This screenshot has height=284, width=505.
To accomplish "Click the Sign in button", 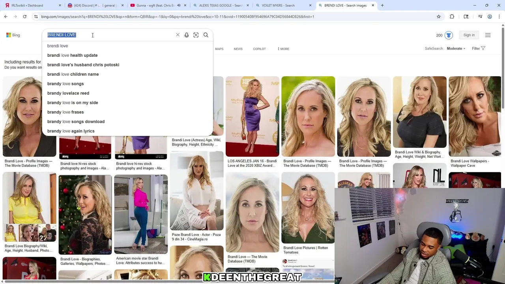I will tap(469, 35).
